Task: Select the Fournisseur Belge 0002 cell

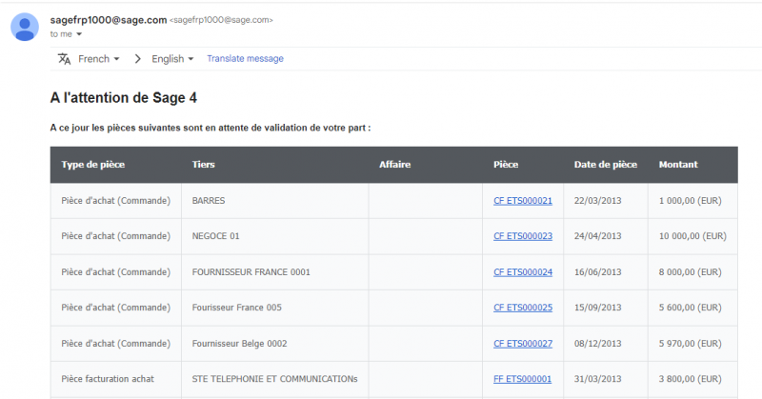Action: tap(275, 344)
